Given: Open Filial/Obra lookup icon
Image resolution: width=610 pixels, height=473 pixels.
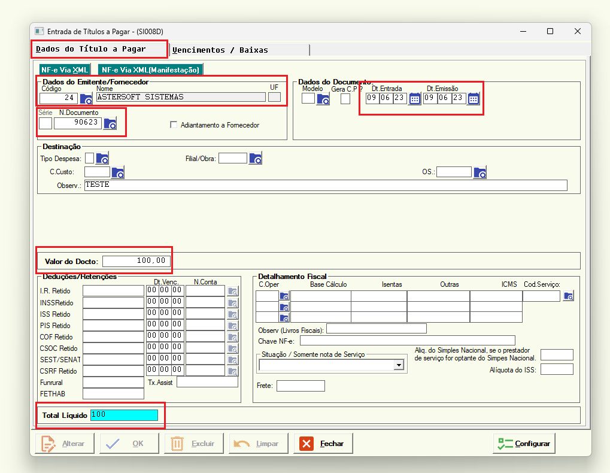Looking at the screenshot, I should 256,158.
